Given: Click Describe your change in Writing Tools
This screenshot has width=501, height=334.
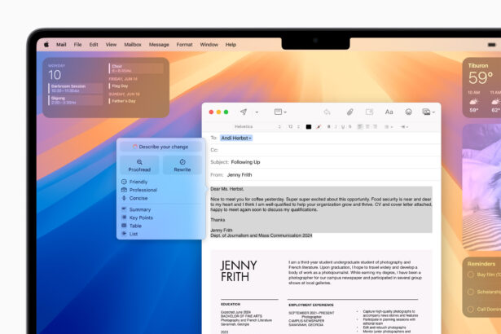Looking at the screenshot, I should click(160, 147).
